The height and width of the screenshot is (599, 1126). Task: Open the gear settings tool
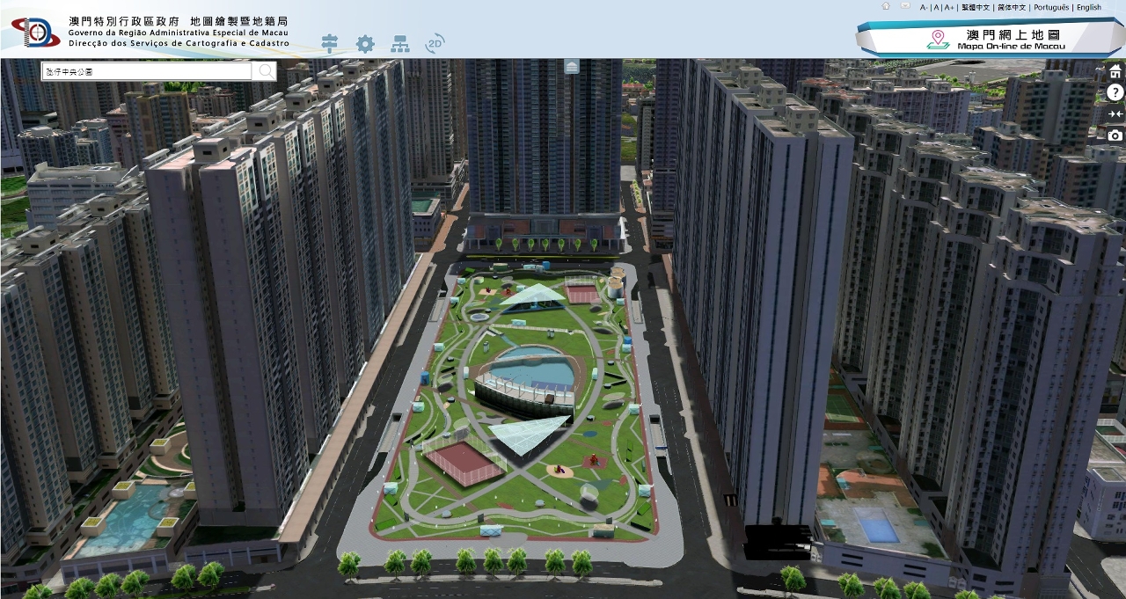pyautogui.click(x=365, y=44)
